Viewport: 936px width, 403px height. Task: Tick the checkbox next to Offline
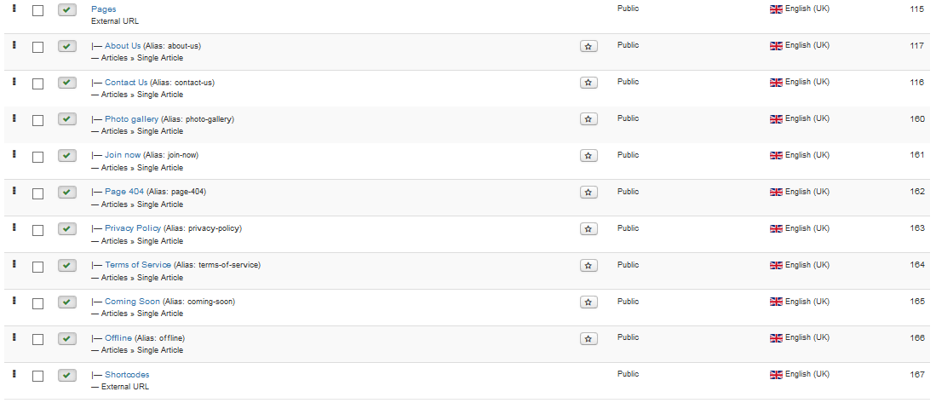click(x=37, y=340)
